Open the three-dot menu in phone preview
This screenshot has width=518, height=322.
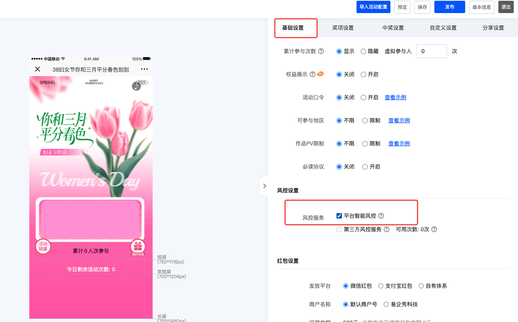click(x=144, y=69)
